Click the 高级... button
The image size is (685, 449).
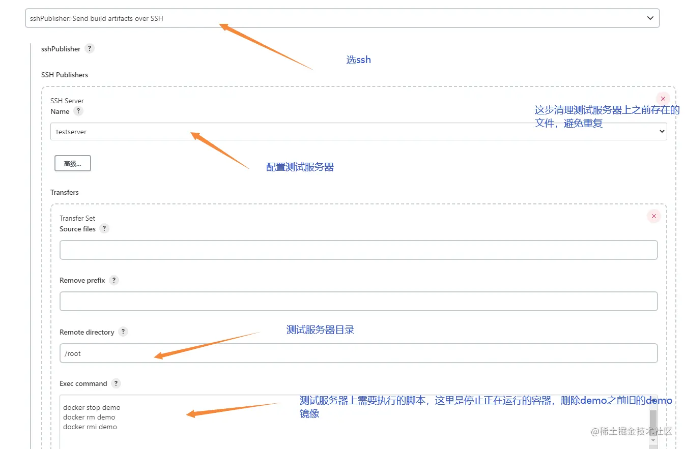click(x=73, y=163)
